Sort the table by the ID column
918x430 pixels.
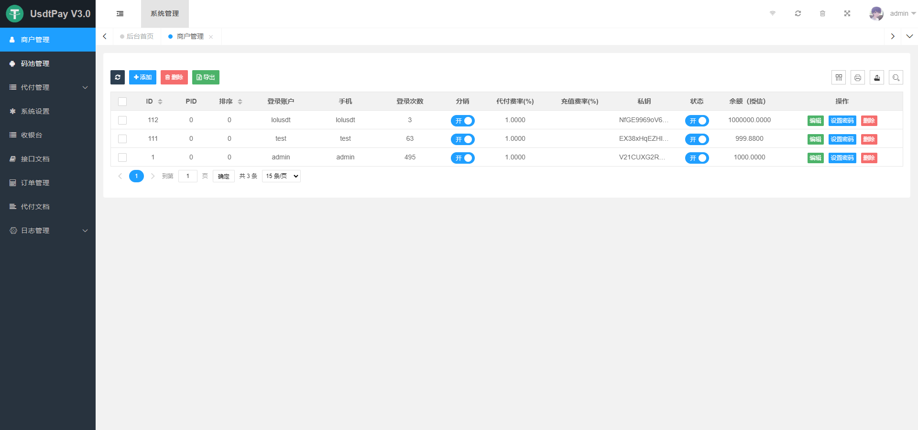[x=160, y=101]
